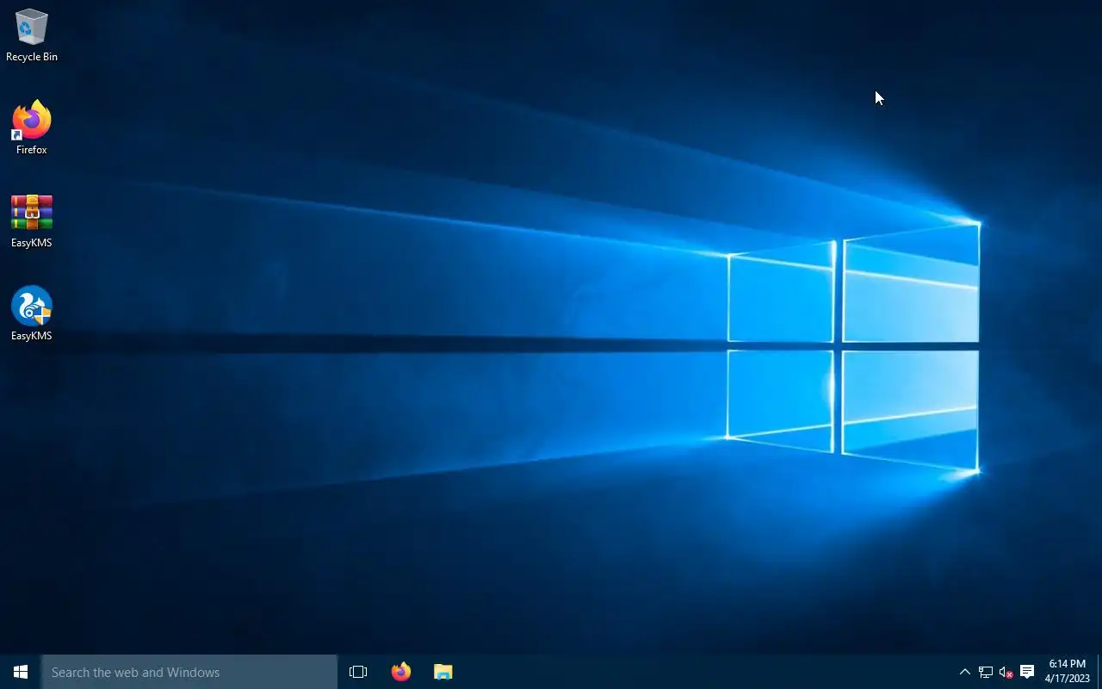Open File Explorer from the taskbar
This screenshot has width=1102, height=689.
click(x=443, y=672)
